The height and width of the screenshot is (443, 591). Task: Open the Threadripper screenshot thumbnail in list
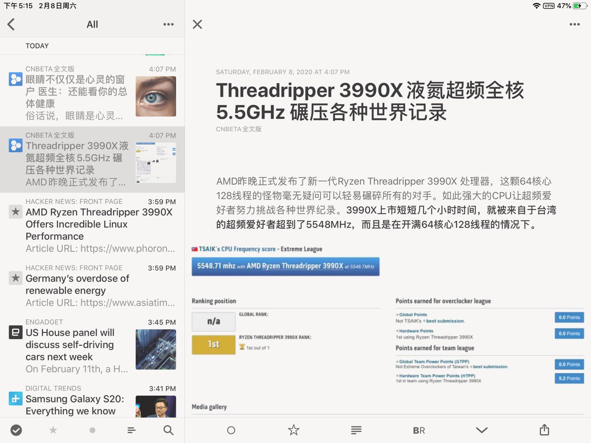[x=156, y=162]
